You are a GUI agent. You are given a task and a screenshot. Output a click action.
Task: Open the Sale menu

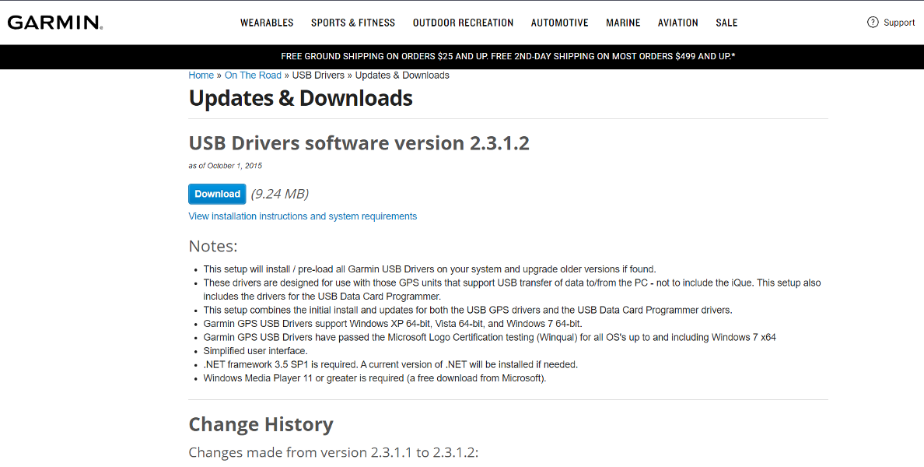tap(726, 23)
